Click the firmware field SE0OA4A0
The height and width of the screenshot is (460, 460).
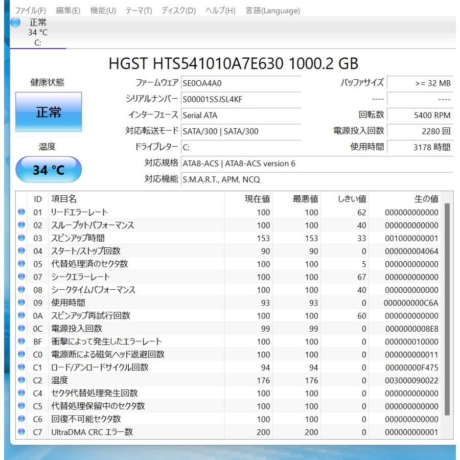pyautogui.click(x=241, y=83)
